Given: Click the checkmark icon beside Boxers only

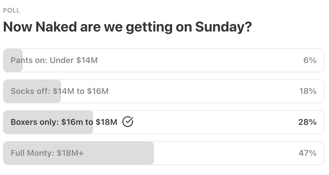Looking at the screenshot, I should [x=128, y=122].
